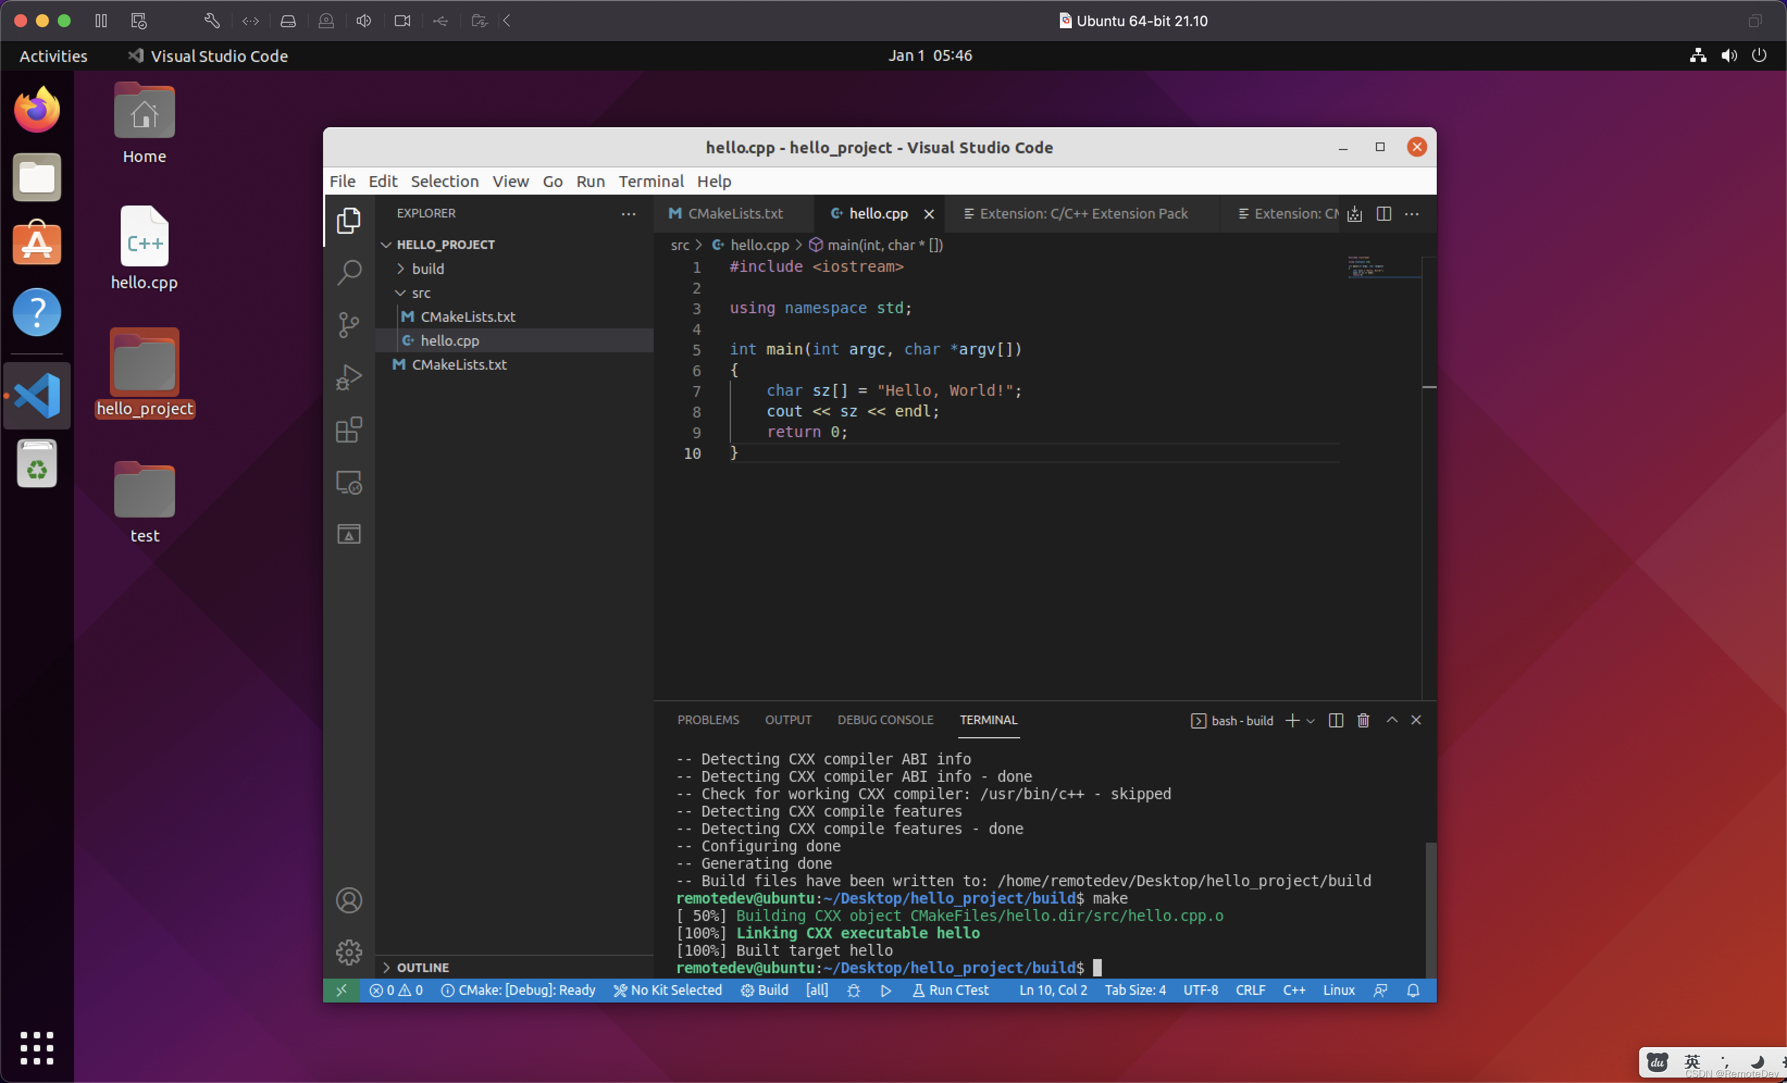Screen dimensions: 1787x1083
Task: Toggle CRLF line ending setting
Action: [1250, 990]
